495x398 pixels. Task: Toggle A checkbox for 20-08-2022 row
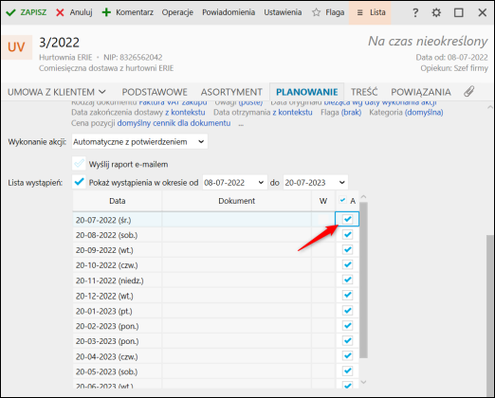(x=348, y=235)
